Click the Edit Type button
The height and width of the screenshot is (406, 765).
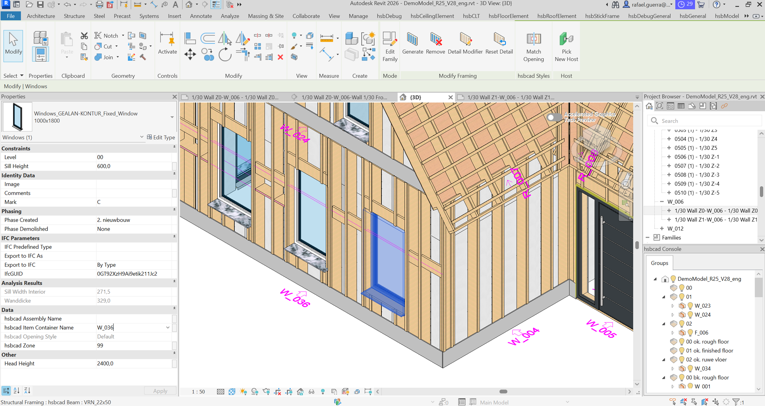pos(161,137)
